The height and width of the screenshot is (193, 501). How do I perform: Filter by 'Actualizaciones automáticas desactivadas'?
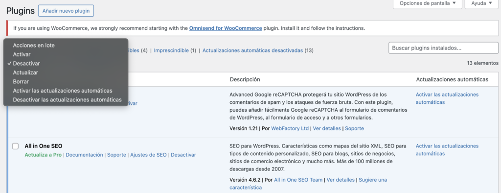pos(253,50)
